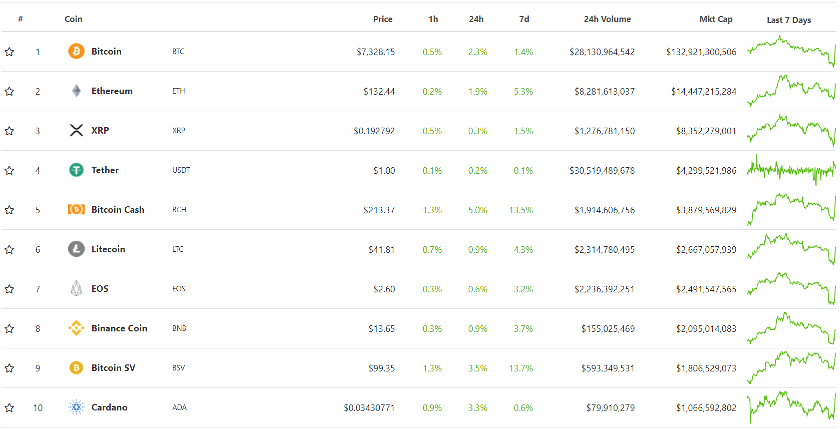
Task: Toggle Litecoin's favorite star
Action: tap(9, 249)
